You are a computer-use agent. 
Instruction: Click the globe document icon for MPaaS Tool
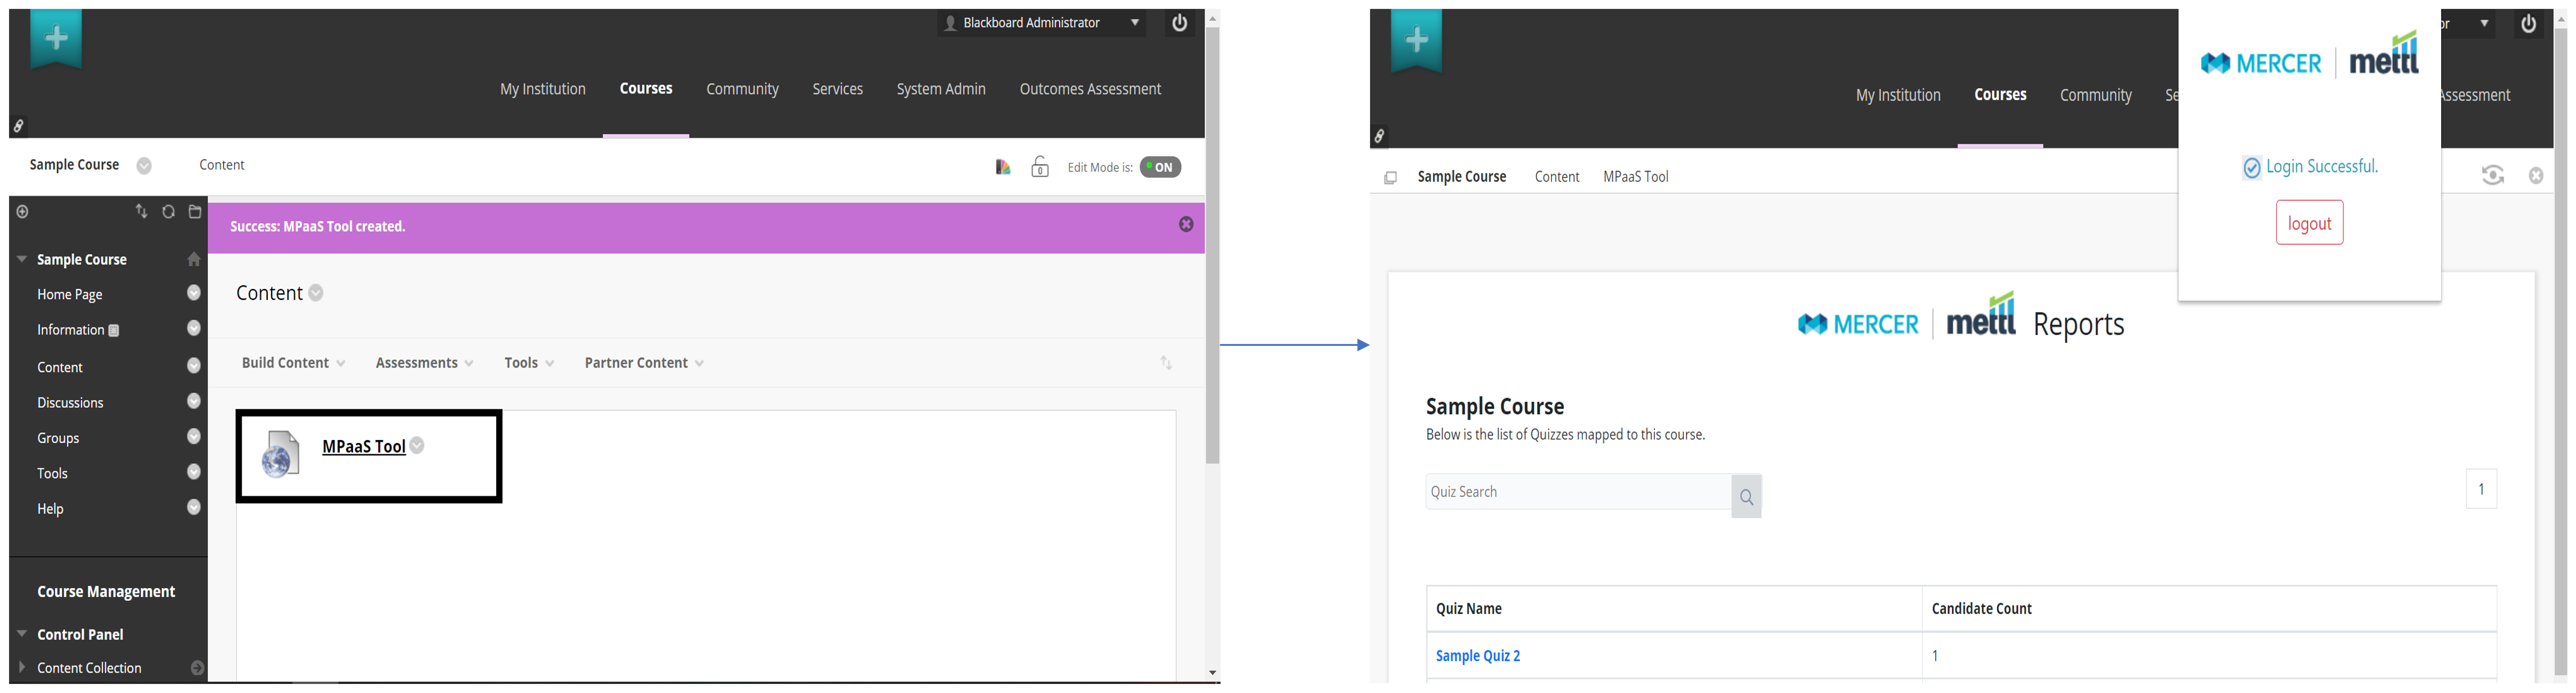pyautogui.click(x=281, y=454)
